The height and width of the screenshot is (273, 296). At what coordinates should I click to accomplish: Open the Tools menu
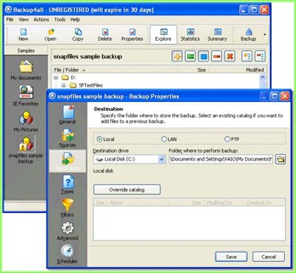60,19
